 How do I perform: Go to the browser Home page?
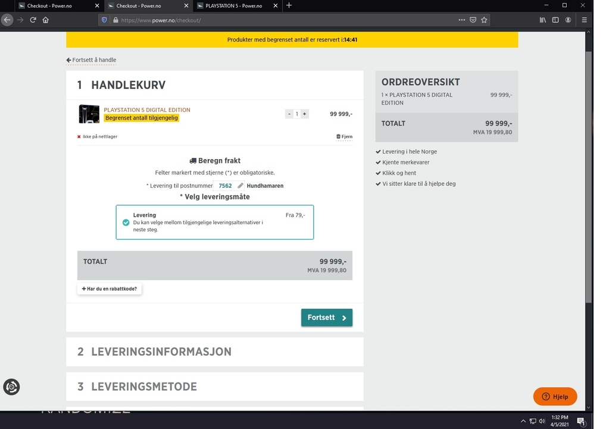[x=46, y=20]
